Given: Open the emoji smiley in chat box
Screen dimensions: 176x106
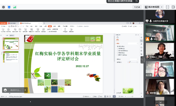Looking at the screenshot, I should [x=5, y=90].
